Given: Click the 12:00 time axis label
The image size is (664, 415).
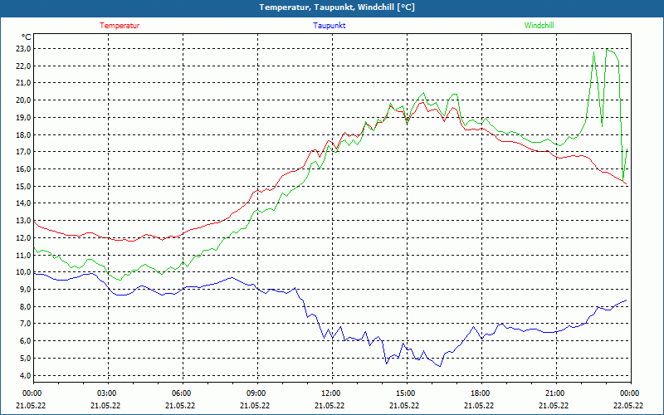Looking at the screenshot, I should [x=330, y=393].
